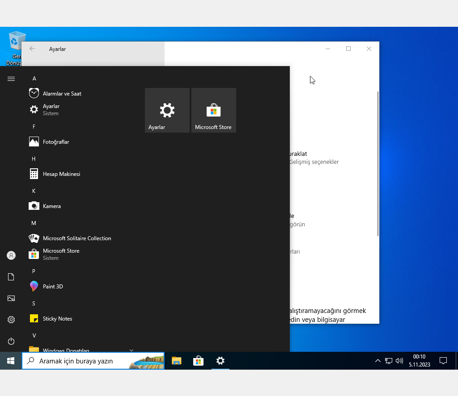Jump to letter M app group
Viewport: 458px width, 396px height.
tap(34, 223)
